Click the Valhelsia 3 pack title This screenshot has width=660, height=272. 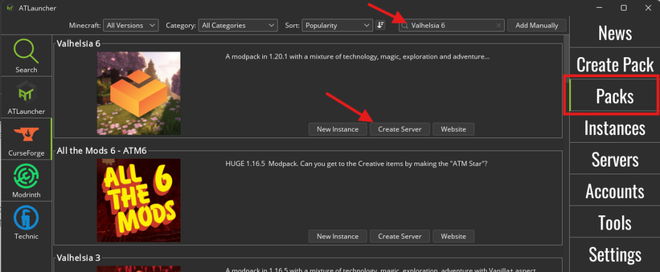point(78,258)
